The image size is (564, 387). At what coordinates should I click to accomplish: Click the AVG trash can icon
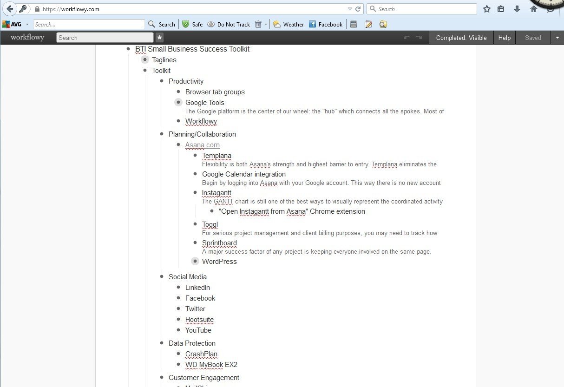258,24
